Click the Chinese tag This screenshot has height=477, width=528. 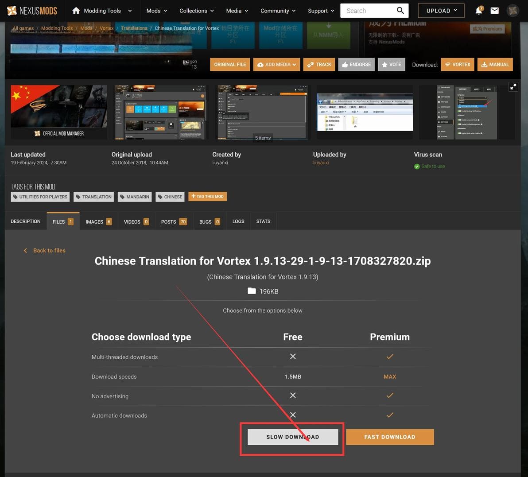pyautogui.click(x=170, y=197)
